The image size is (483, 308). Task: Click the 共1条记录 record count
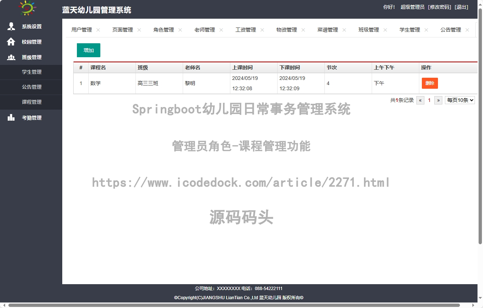point(402,100)
